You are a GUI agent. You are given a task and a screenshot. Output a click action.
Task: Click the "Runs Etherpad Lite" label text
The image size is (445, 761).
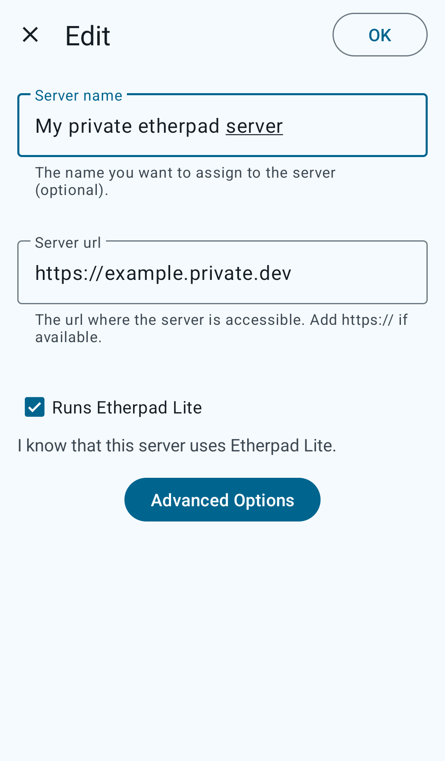point(127,408)
